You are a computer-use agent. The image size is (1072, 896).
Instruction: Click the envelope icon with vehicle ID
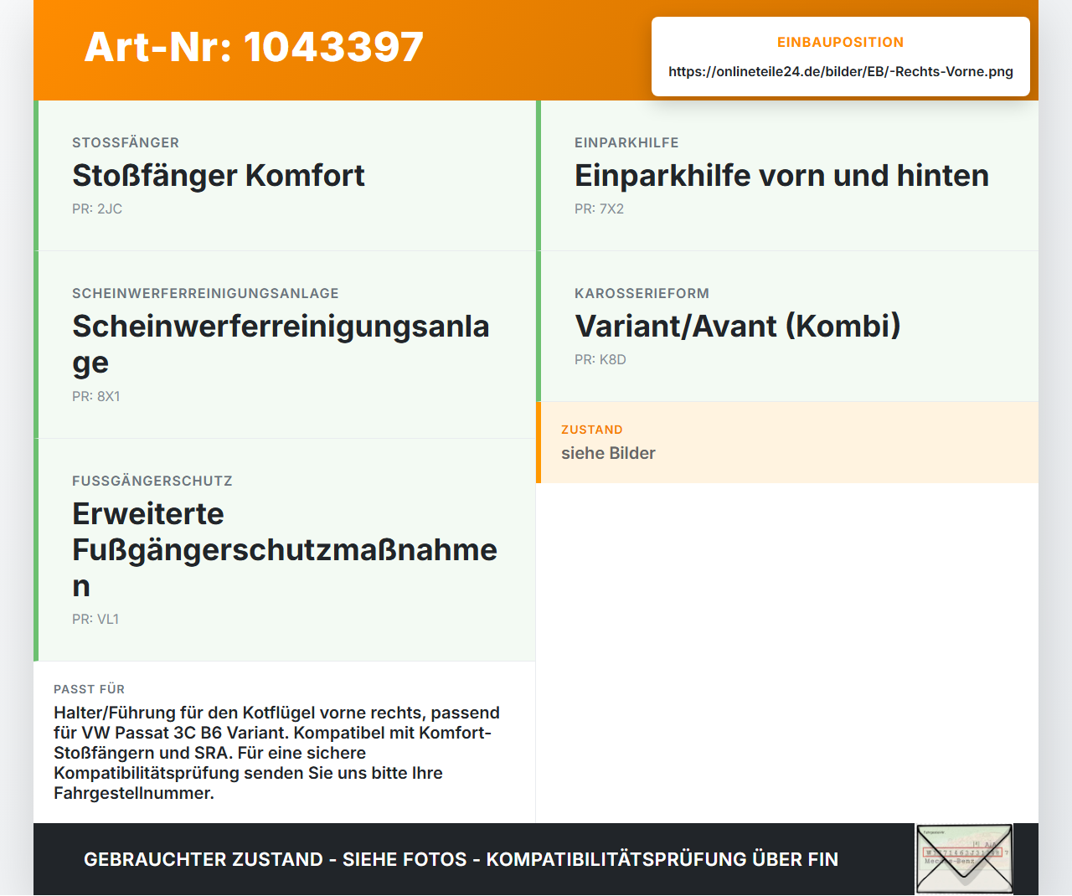[964, 859]
